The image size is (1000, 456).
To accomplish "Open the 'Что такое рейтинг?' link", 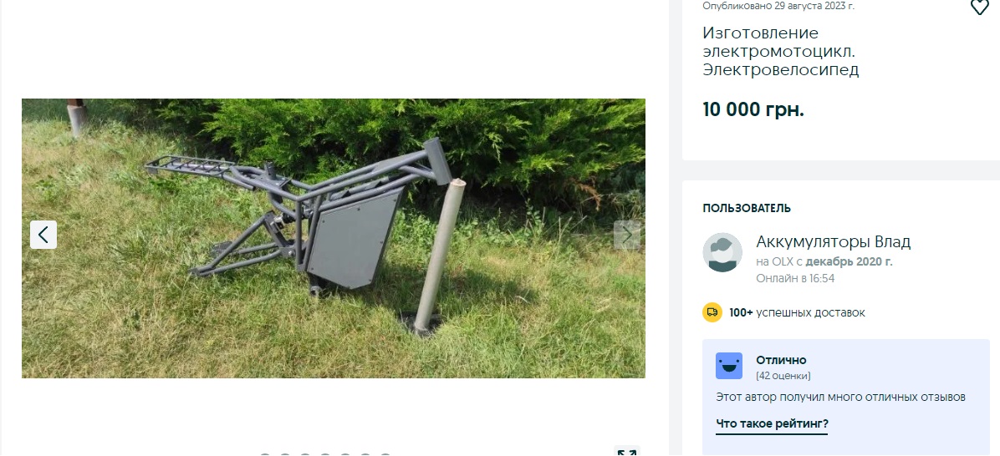I will click(x=772, y=423).
